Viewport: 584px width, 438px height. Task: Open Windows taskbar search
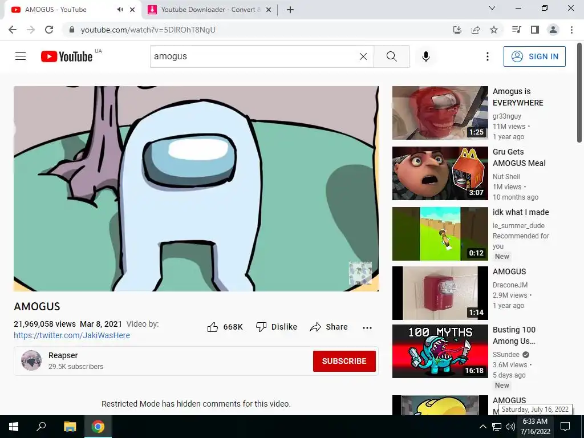pyautogui.click(x=41, y=427)
